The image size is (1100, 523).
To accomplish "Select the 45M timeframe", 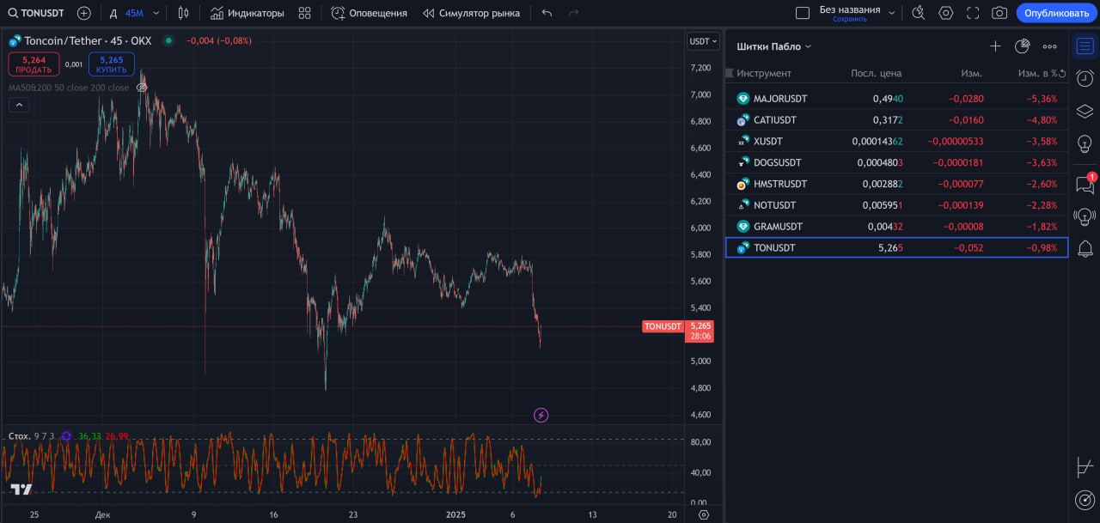I will click(134, 13).
